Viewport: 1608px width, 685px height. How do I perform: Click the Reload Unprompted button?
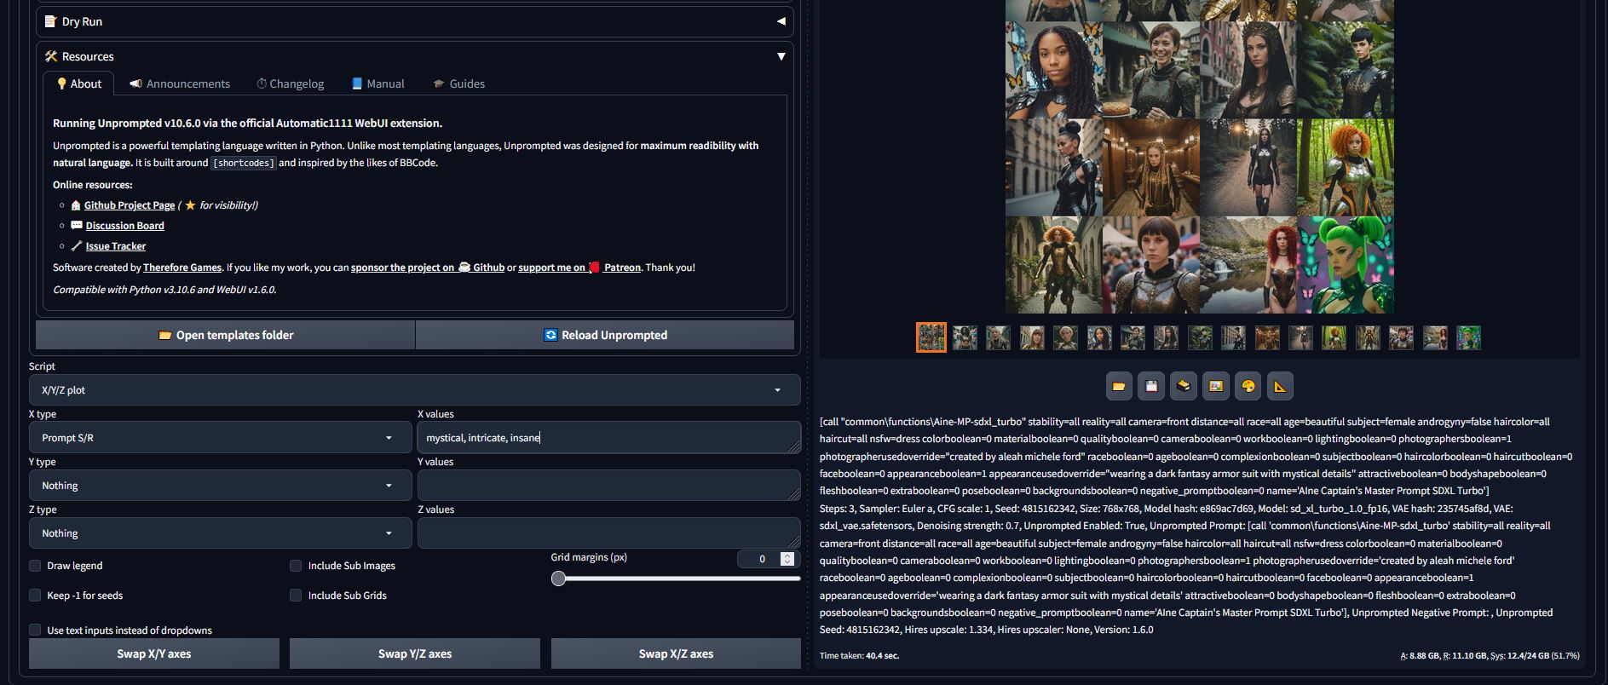605,335
